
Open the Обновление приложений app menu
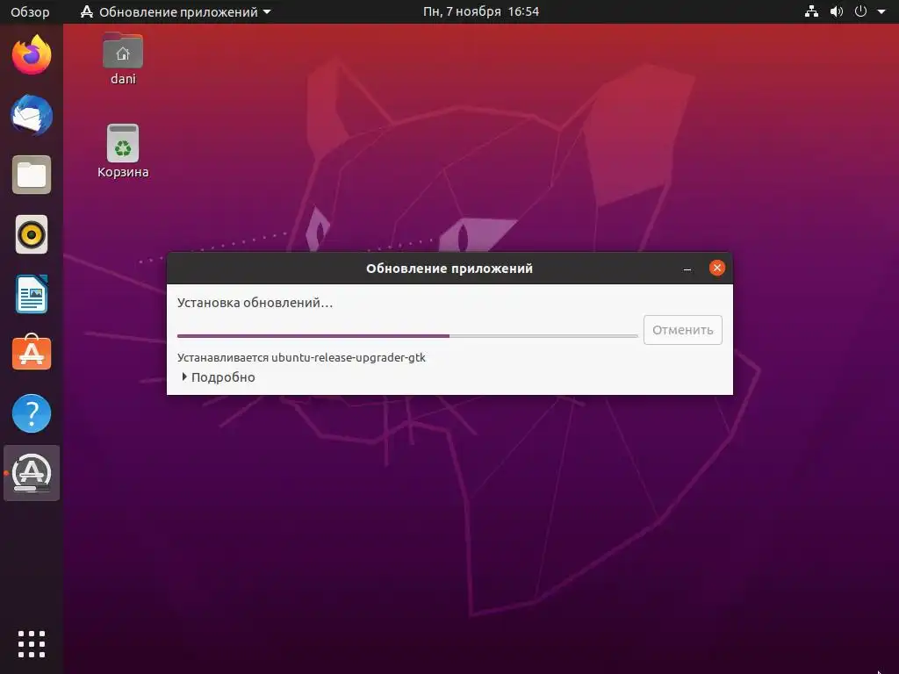pos(176,11)
